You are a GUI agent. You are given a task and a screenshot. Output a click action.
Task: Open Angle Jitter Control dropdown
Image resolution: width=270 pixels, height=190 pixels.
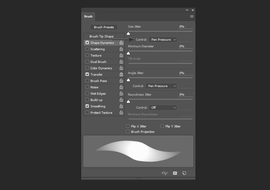tap(161, 86)
